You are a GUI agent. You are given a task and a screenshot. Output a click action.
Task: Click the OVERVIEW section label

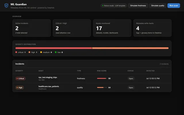tap(17, 16)
